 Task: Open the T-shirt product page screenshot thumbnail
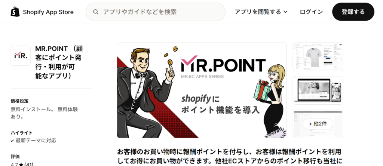point(318,57)
